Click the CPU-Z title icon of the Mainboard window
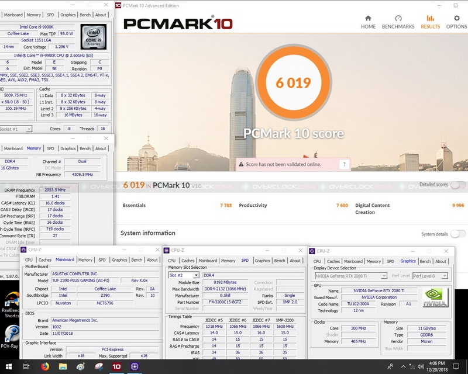 tap(23, 250)
